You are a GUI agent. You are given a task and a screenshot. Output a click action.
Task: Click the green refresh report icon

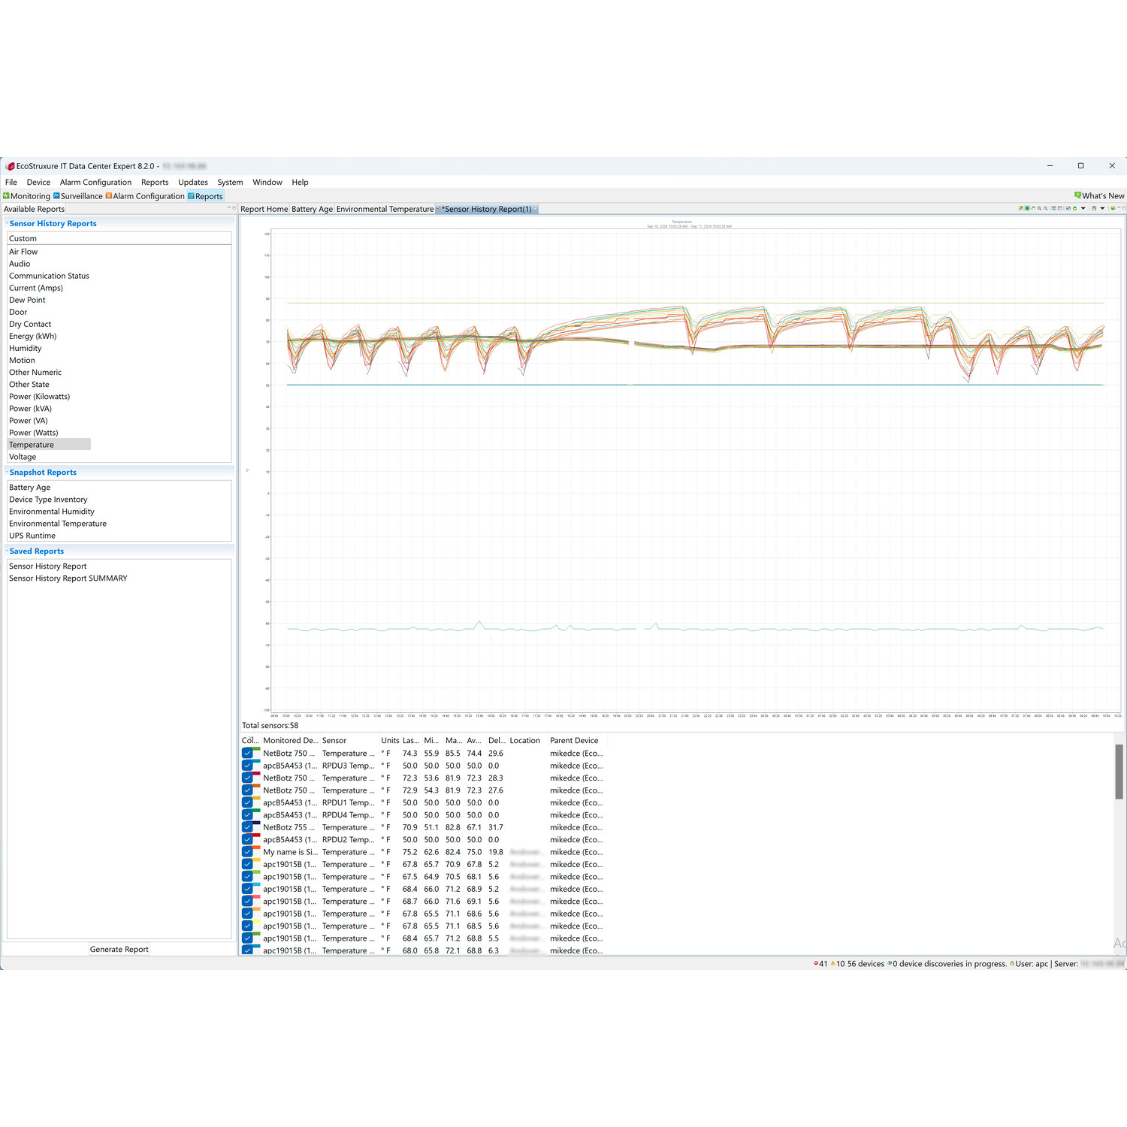click(x=1074, y=208)
